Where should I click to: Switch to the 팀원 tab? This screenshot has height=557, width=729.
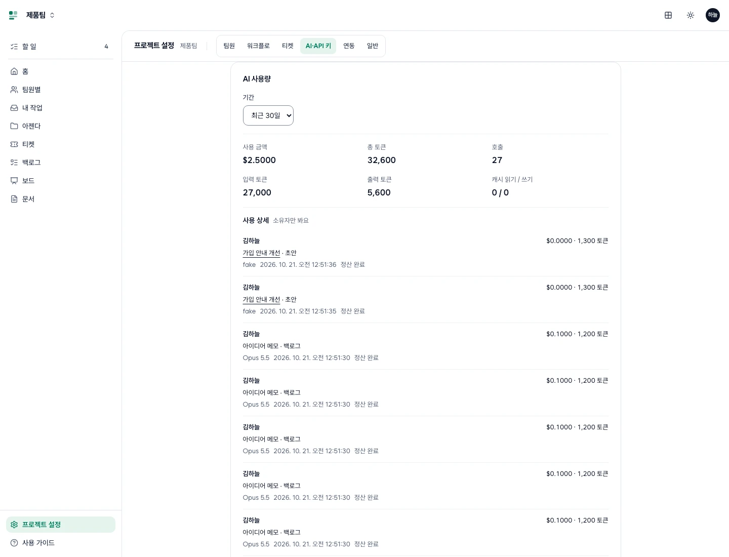tap(229, 46)
